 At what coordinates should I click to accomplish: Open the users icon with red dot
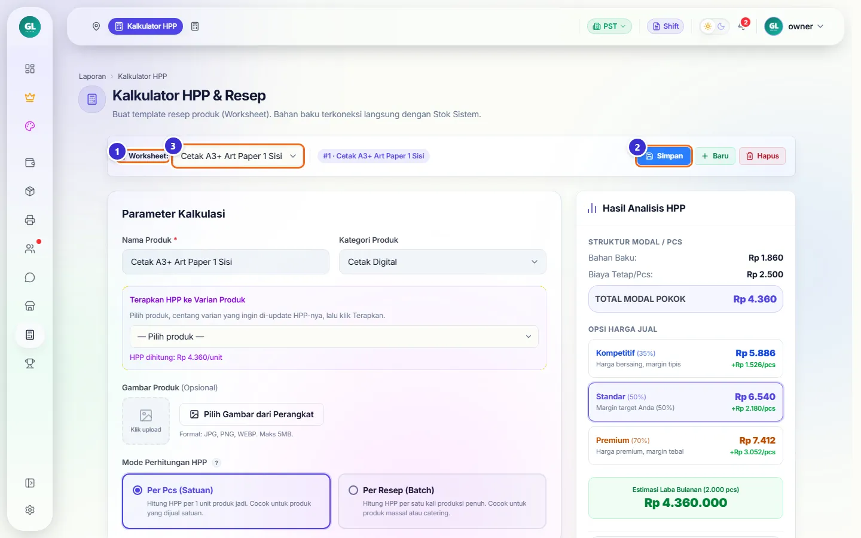(30, 249)
